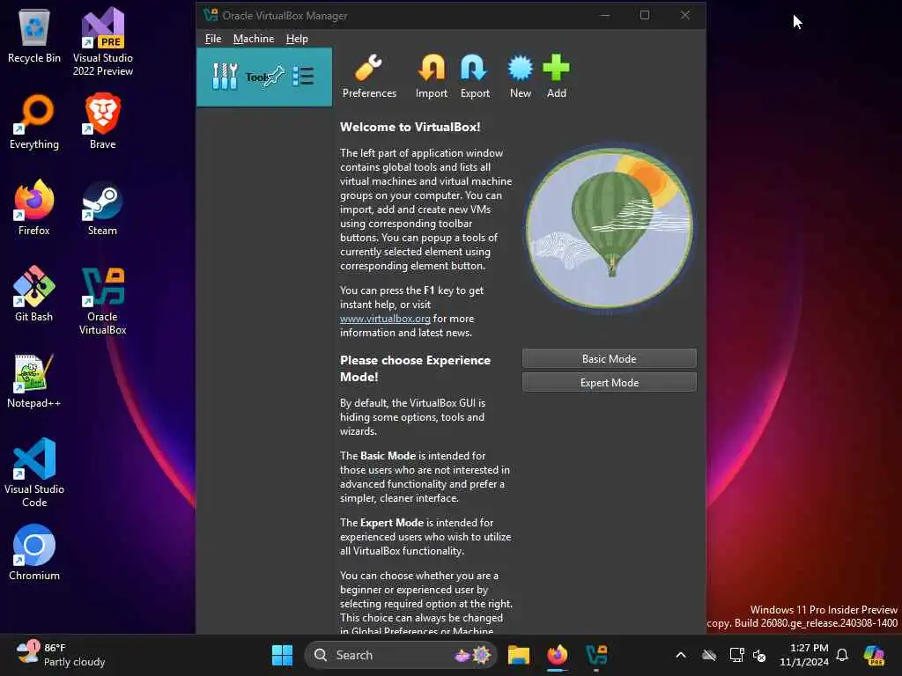Select the Tools item in sidebar
The height and width of the screenshot is (676, 902).
click(264, 77)
